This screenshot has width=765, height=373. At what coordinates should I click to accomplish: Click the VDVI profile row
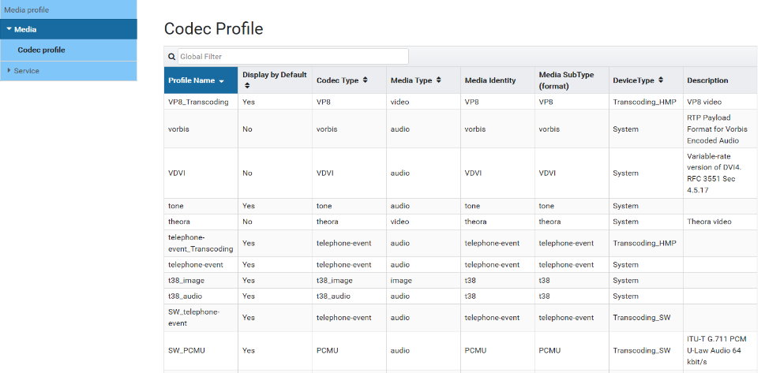click(178, 173)
